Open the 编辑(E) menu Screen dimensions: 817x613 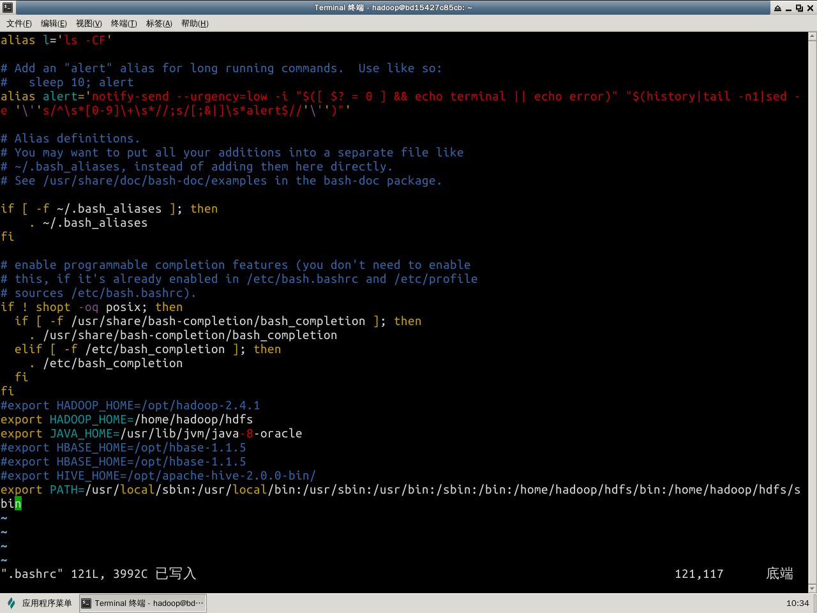point(54,24)
